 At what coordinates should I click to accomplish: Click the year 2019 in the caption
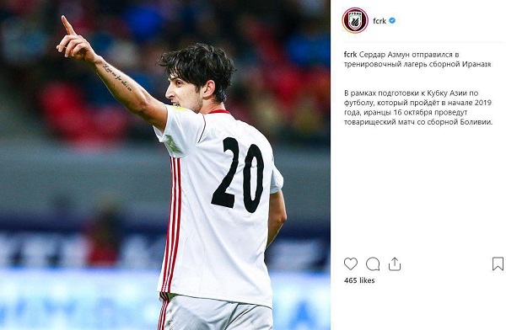[483, 103]
